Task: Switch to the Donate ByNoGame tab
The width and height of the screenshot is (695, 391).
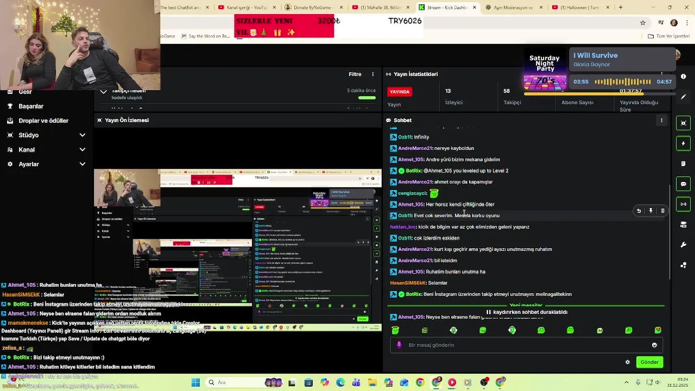Action: point(314,8)
